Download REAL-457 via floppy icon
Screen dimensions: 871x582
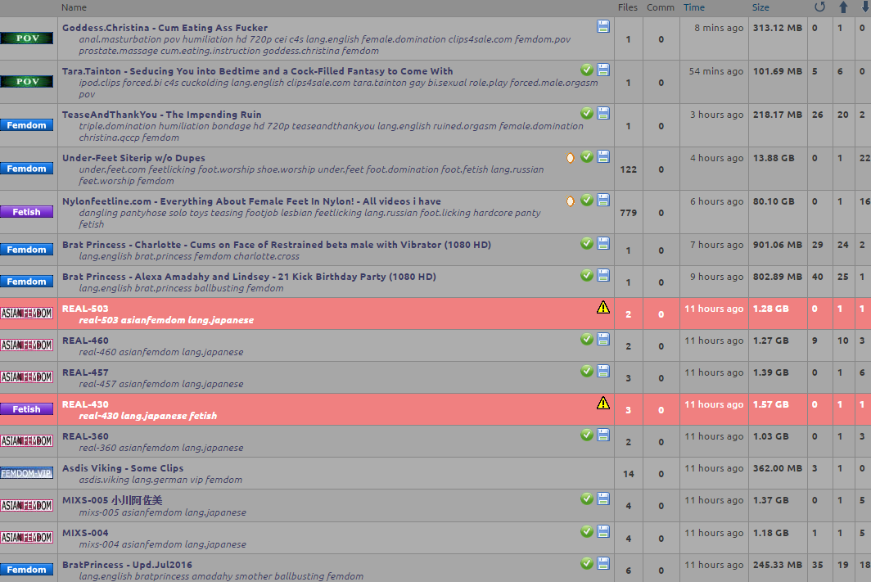click(x=603, y=371)
